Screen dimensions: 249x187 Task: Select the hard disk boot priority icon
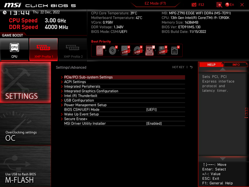[x=100, y=50]
